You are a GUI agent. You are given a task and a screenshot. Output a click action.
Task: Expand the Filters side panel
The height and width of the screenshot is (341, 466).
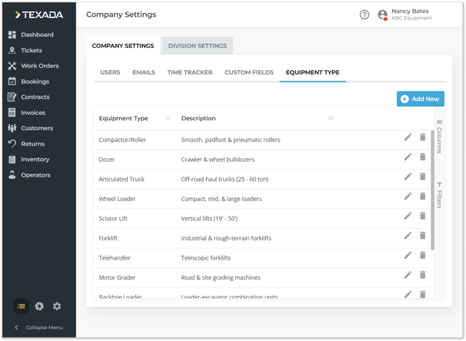pos(439,195)
